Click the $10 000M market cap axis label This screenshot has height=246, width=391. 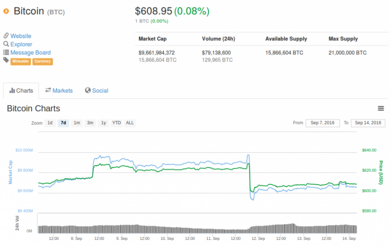[24, 150]
